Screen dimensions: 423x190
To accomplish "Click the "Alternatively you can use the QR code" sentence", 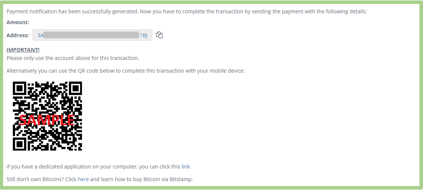I will point(125,71).
